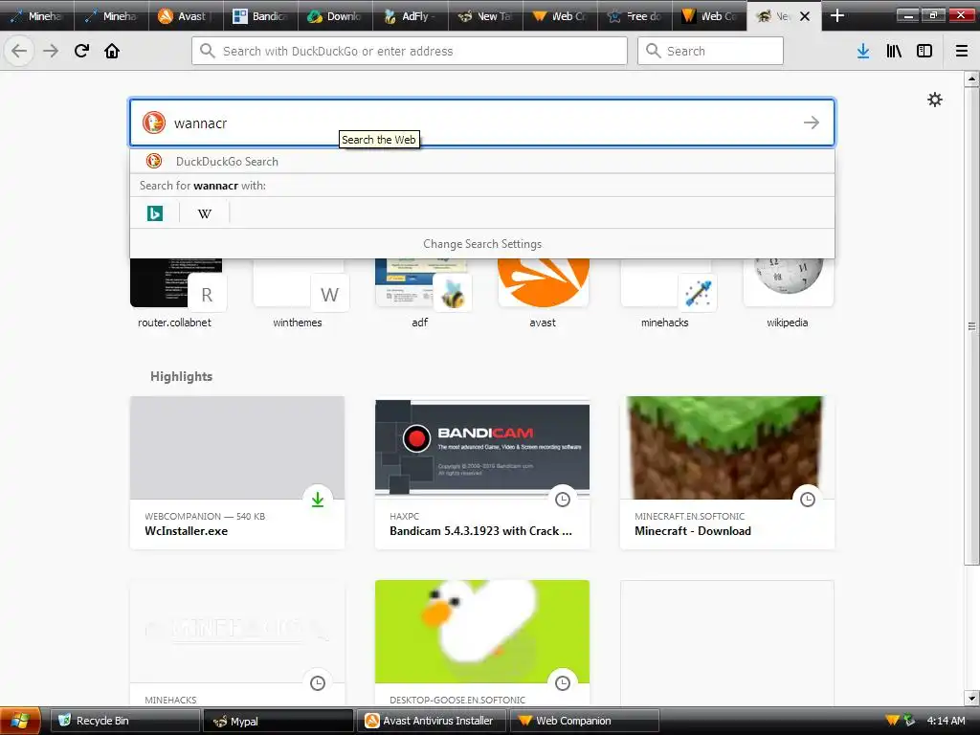The image size is (980, 735).
Task: Click history clock on Minecraft card
Action: point(808,500)
